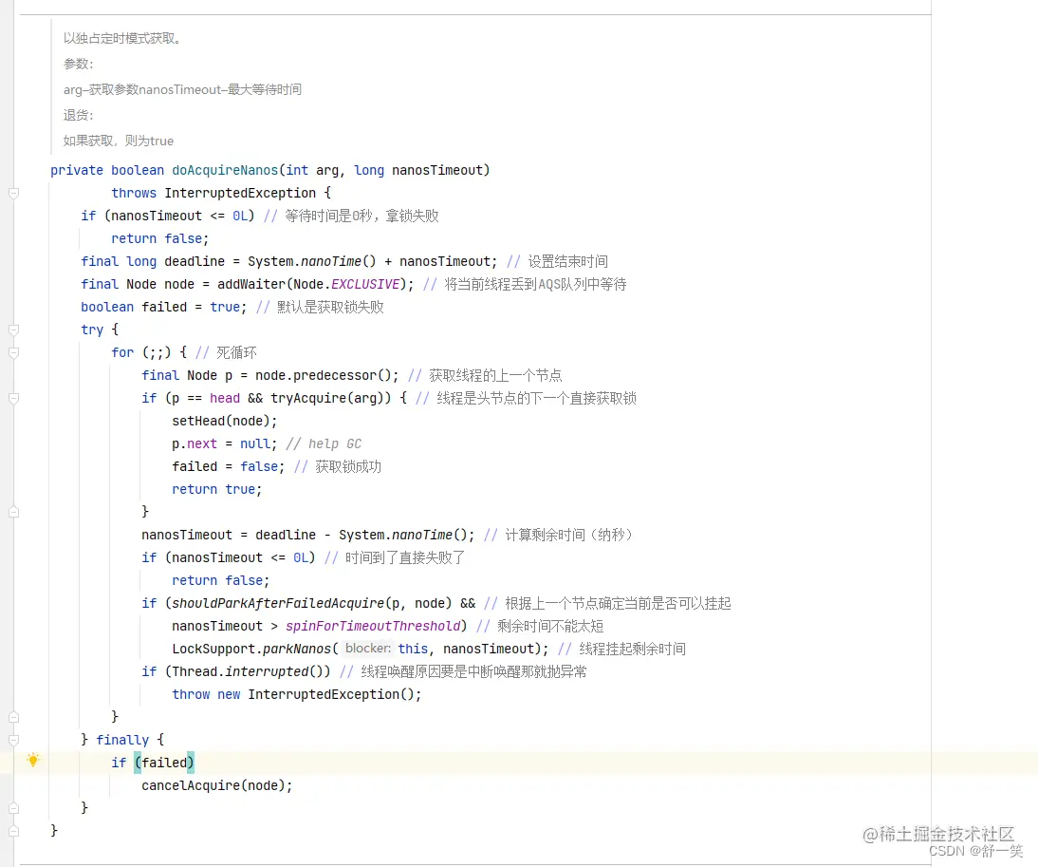Click the 'help GC' comment

pyautogui.click(x=324, y=443)
